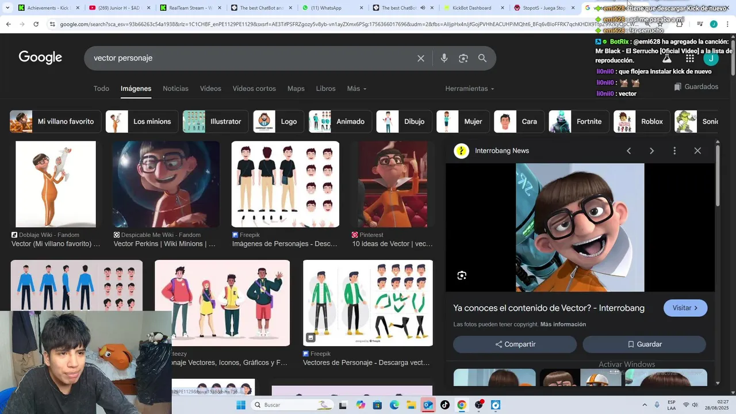Viewport: 736px width, 414px height.
Task: Filter by Illustrator chip
Action: [x=216, y=121]
